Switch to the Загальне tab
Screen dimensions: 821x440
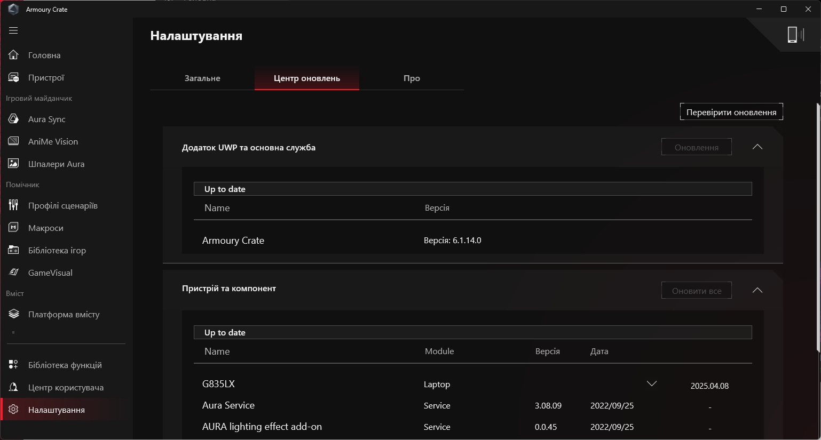[202, 78]
